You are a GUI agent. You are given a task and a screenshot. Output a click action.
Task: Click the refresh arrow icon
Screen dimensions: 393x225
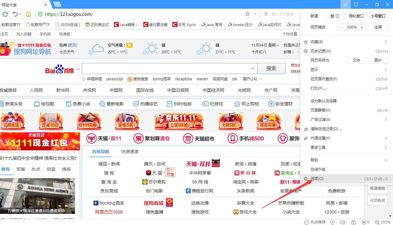5,14
